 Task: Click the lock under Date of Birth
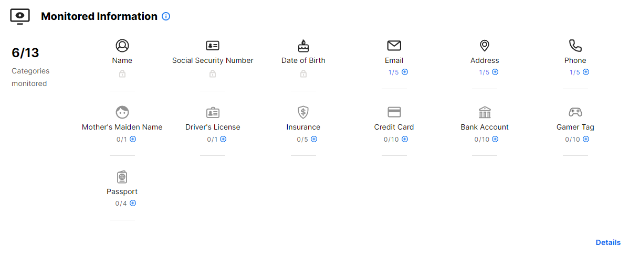coord(303,74)
